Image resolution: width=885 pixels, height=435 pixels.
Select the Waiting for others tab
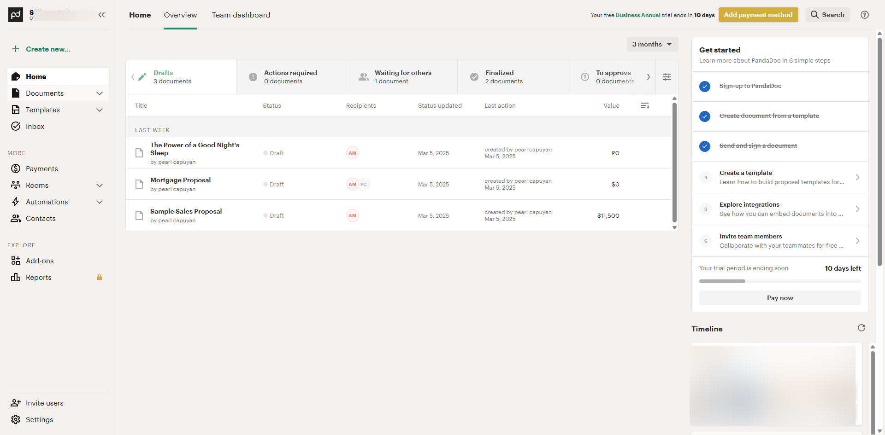(402, 77)
